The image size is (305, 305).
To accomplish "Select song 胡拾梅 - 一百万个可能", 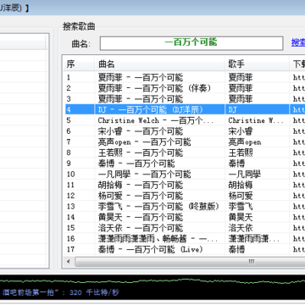I will tap(141, 185).
